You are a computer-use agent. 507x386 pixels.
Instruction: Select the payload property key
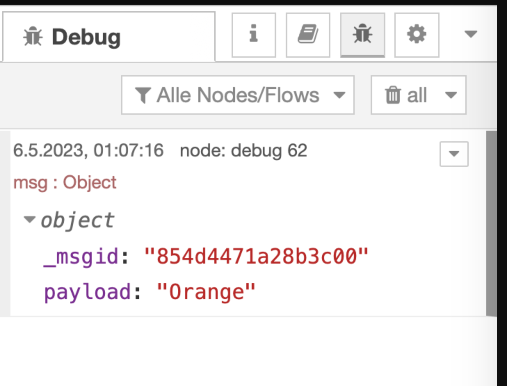pyautogui.click(x=87, y=292)
